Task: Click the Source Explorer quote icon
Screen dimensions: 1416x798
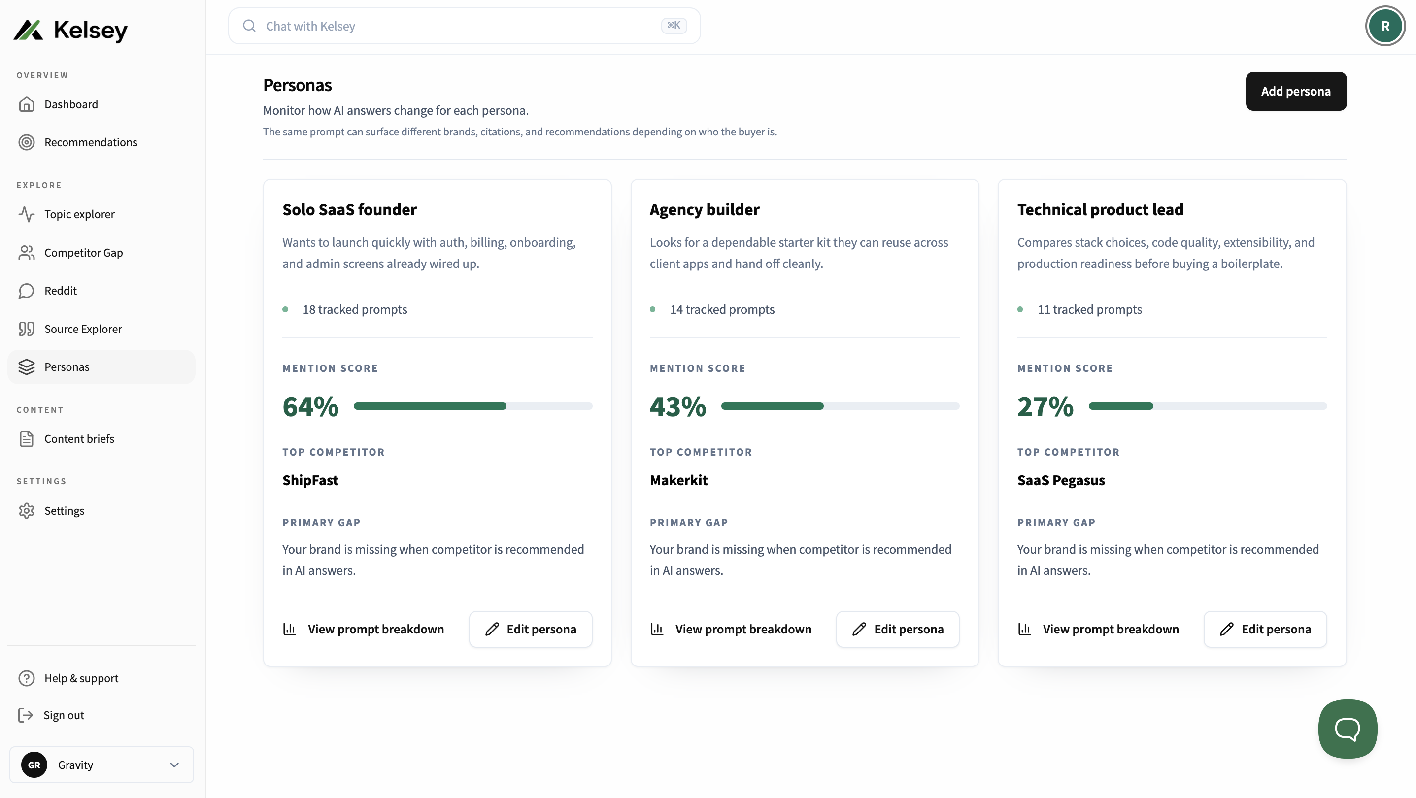Action: 27,329
